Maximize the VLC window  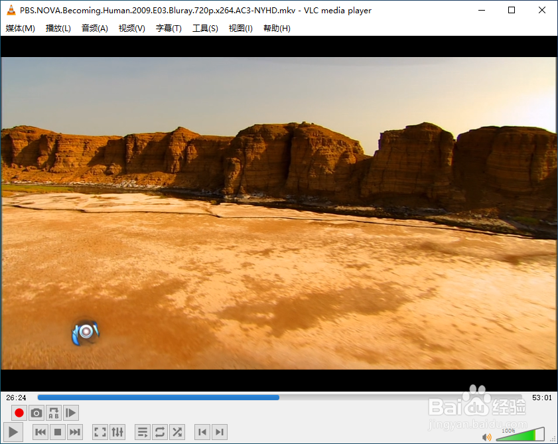click(512, 11)
